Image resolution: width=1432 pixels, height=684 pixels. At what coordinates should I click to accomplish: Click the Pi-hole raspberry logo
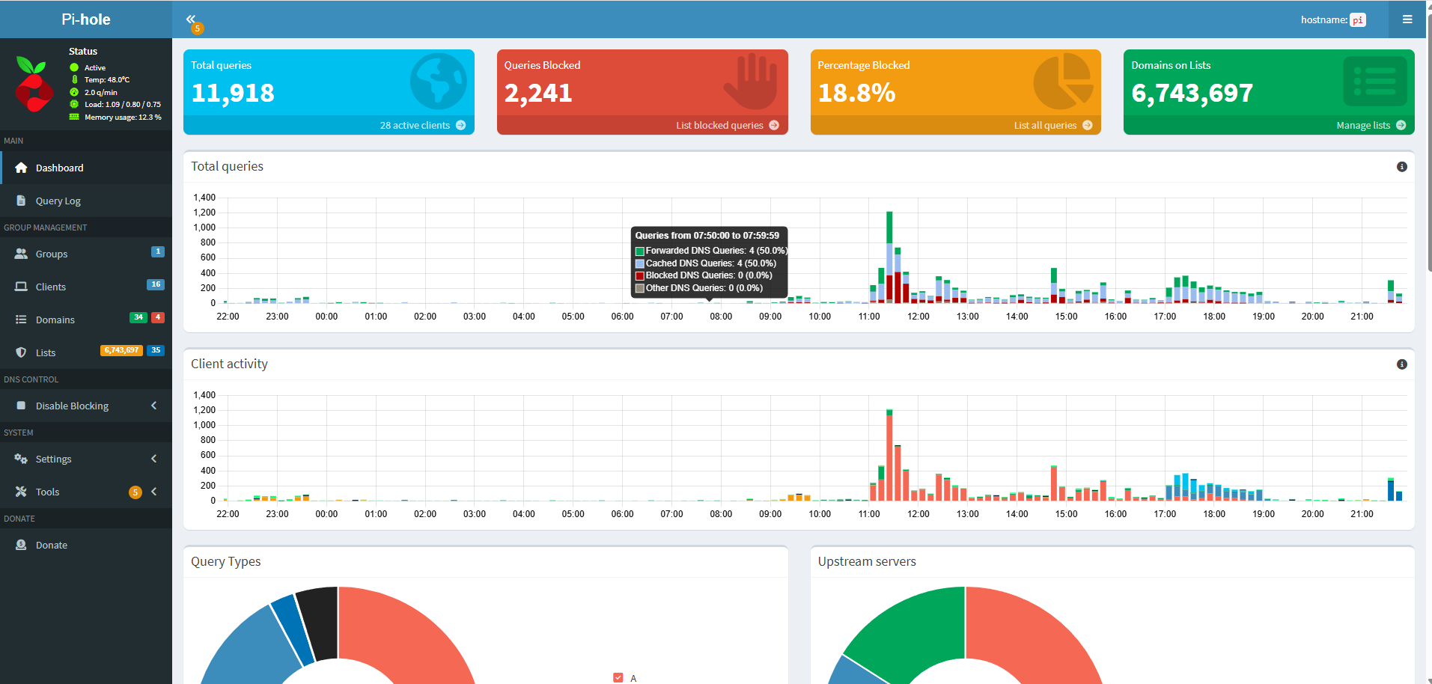click(34, 85)
